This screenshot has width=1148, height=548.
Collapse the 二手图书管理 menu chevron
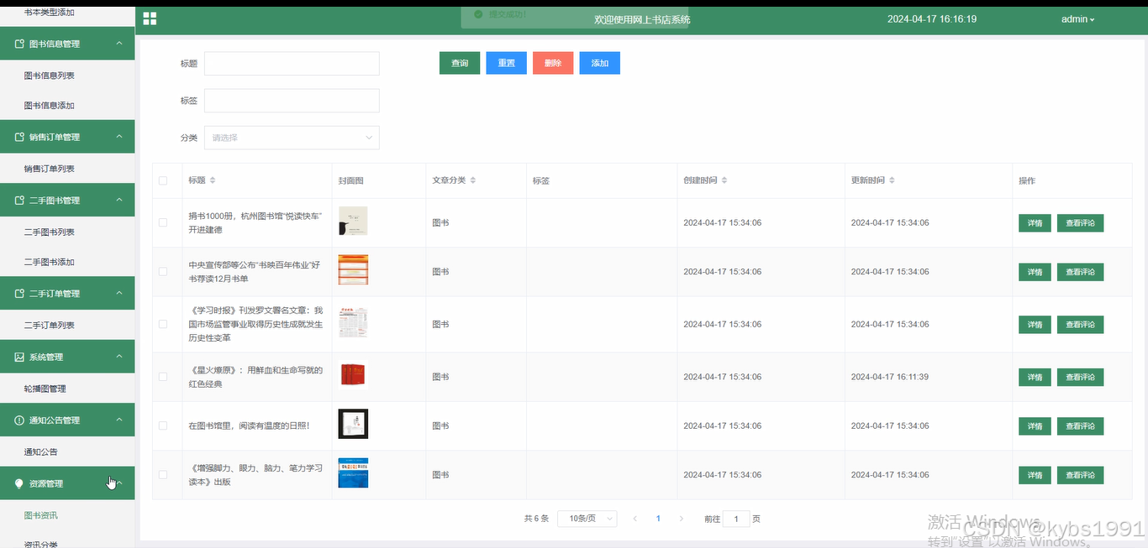click(x=119, y=200)
